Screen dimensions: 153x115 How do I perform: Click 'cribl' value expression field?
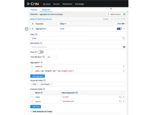tap(89, 97)
